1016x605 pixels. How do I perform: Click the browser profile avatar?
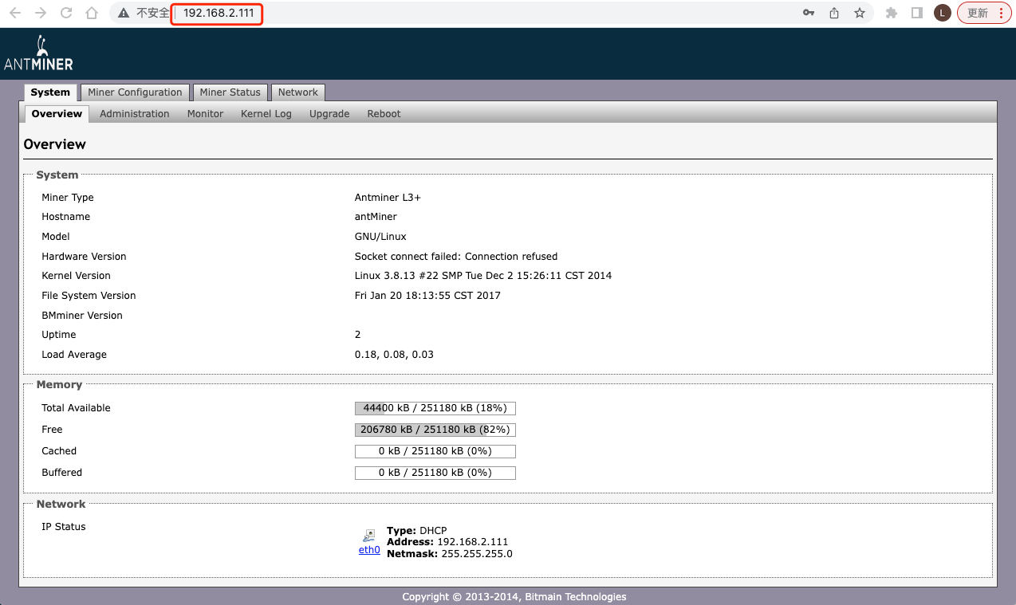pyautogui.click(x=942, y=13)
